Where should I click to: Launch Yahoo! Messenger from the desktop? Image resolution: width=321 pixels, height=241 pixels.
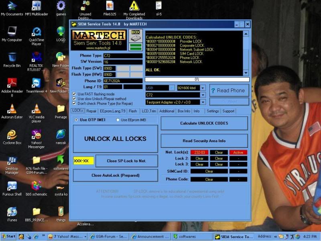pos(37,139)
